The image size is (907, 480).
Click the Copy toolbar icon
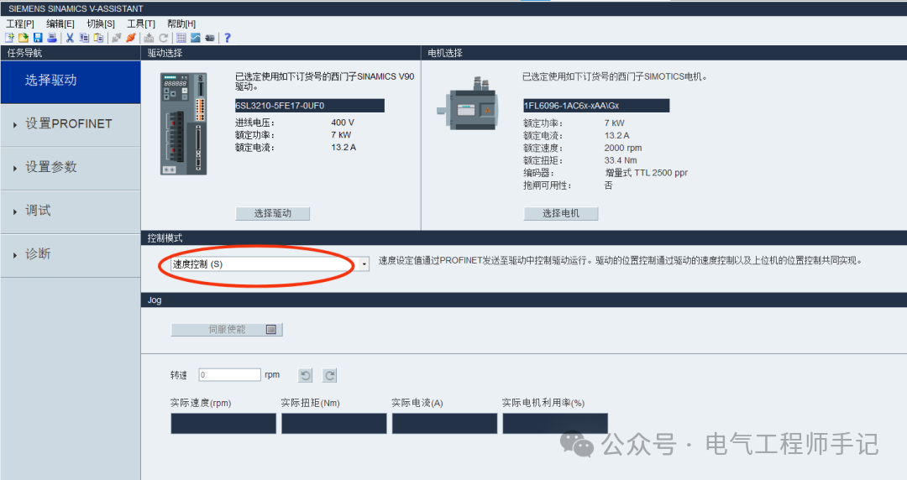(x=85, y=38)
